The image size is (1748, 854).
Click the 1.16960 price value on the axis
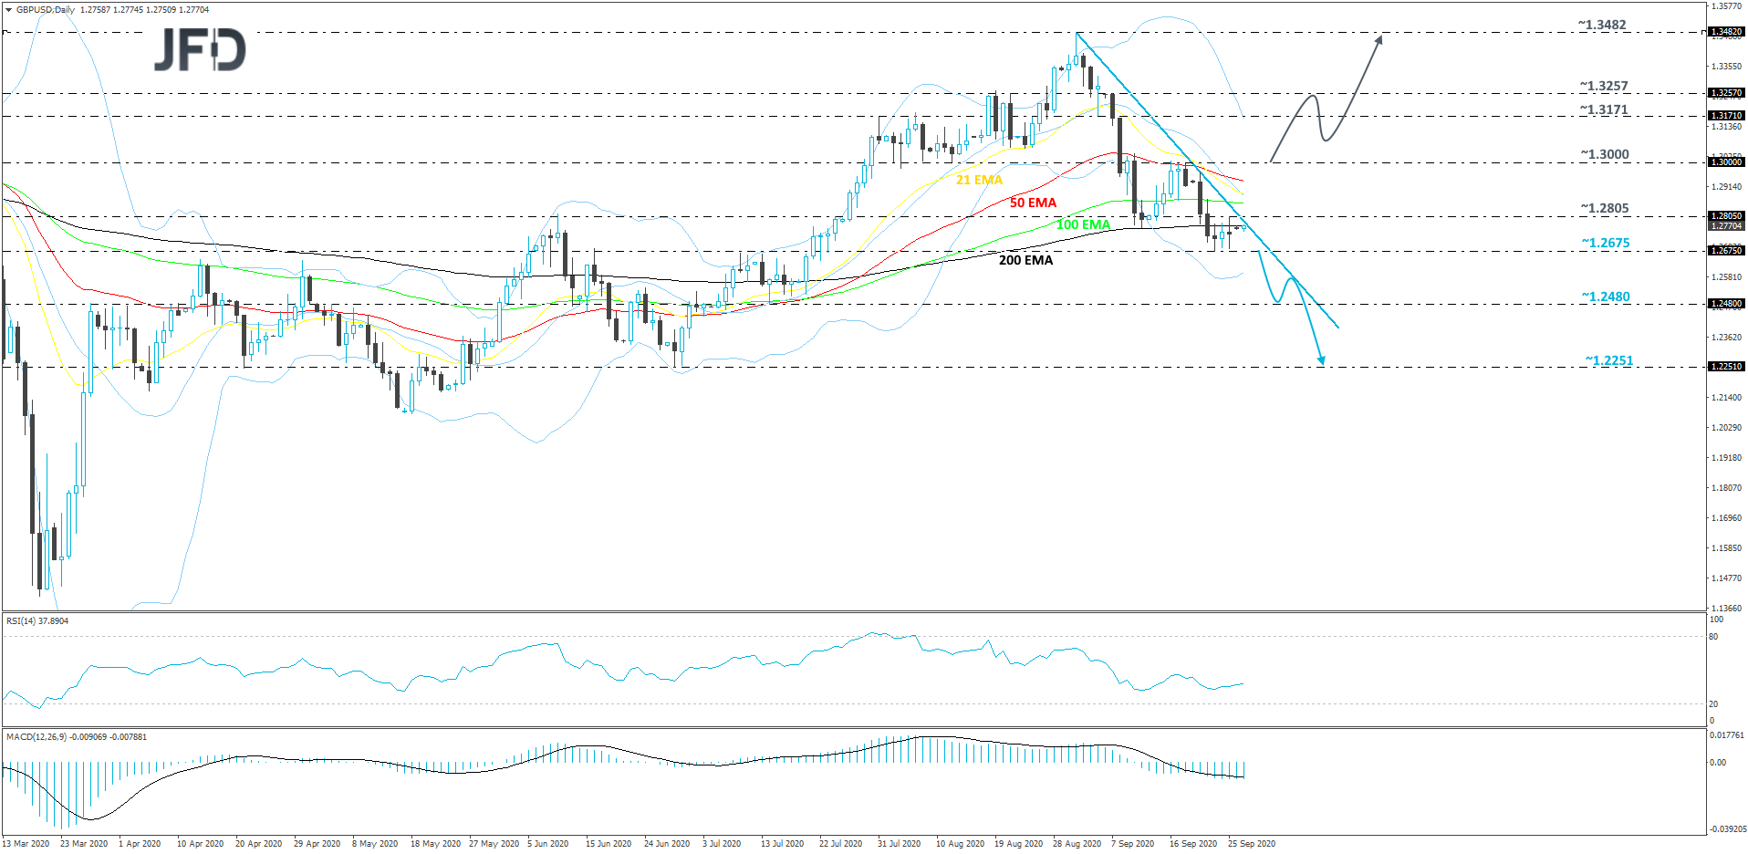(x=1726, y=517)
